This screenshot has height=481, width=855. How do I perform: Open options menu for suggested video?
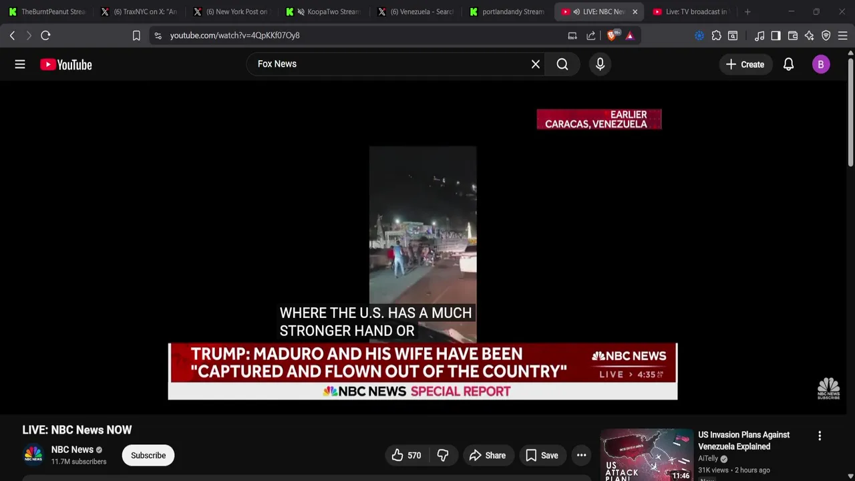[x=820, y=436]
